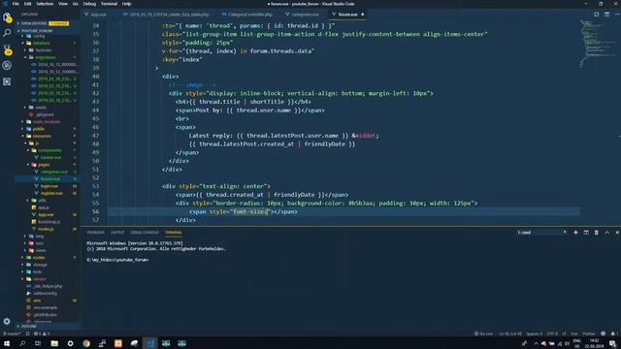Open the View menu

pos(63,4)
